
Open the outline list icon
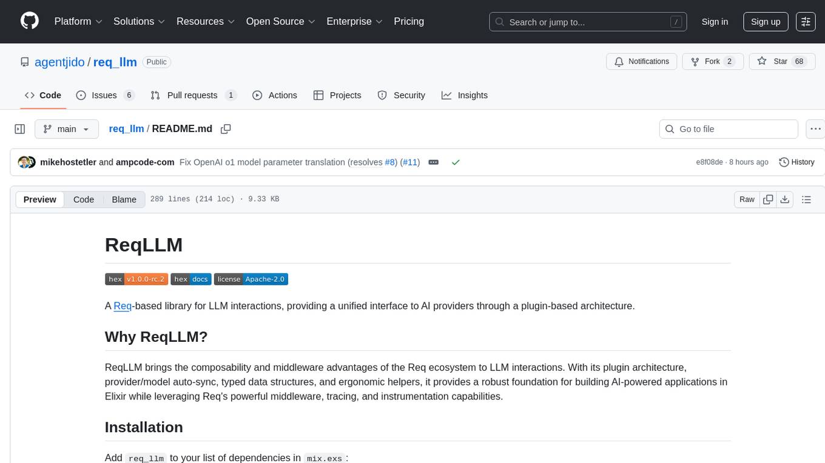pyautogui.click(x=806, y=199)
